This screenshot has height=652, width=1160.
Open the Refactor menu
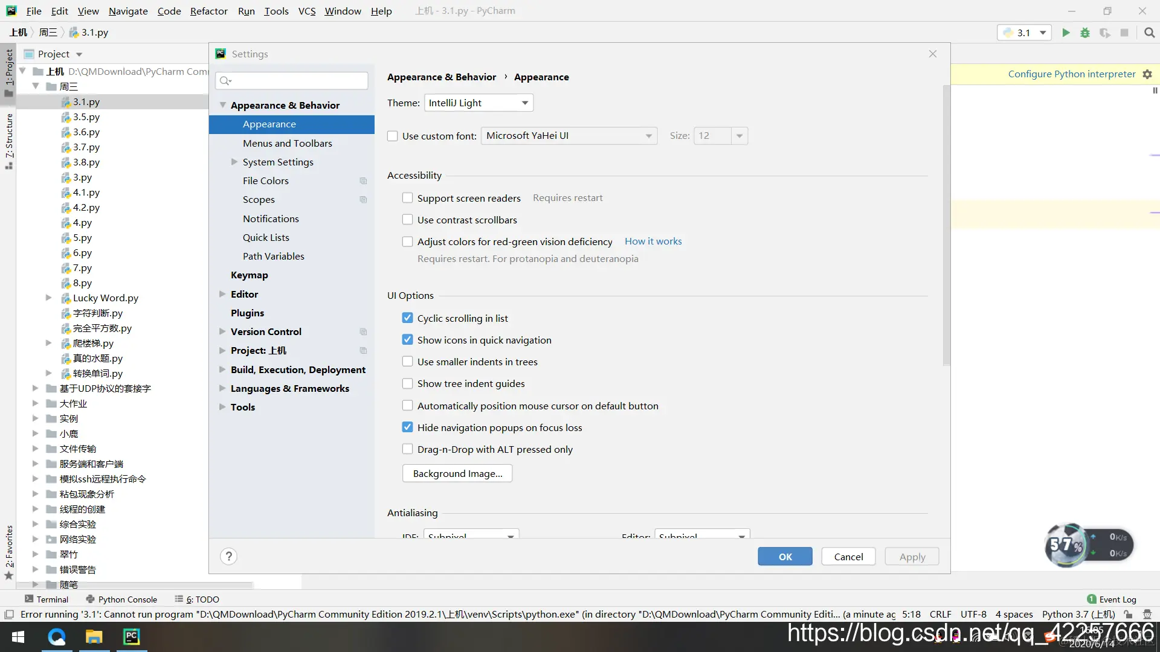[x=208, y=11]
